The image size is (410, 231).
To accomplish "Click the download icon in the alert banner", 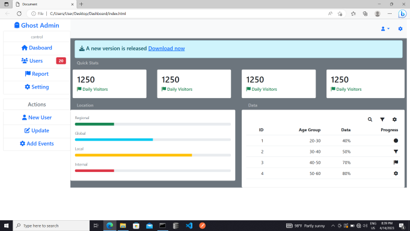I will point(82,48).
